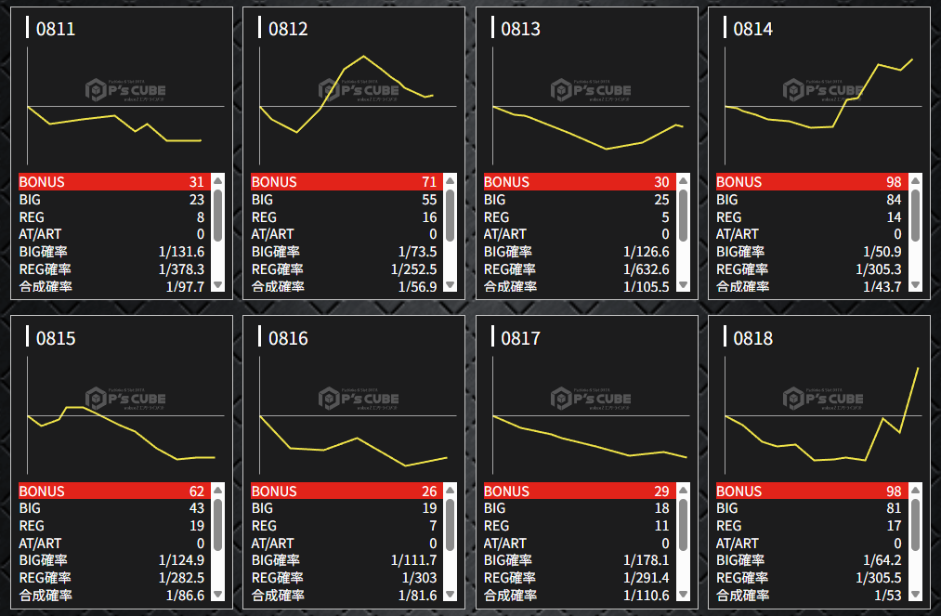
Task: Click the scroll up arrow in panel 0812
Action: pyautogui.click(x=451, y=181)
